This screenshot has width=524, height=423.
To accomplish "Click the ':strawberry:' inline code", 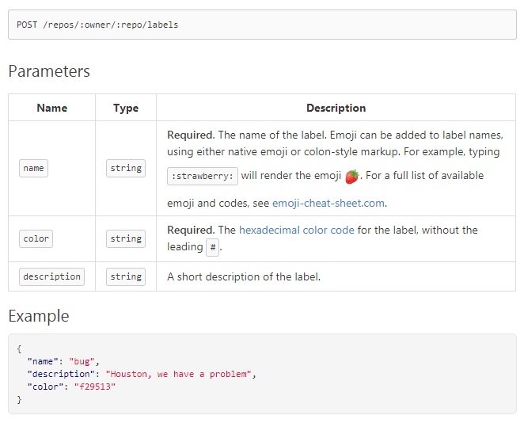I will click(x=203, y=176).
